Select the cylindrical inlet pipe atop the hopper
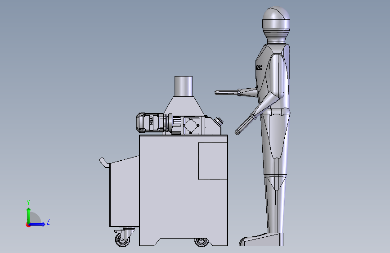Viewport: 390px width, 253px height. [x=184, y=86]
